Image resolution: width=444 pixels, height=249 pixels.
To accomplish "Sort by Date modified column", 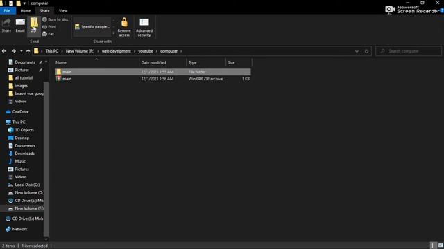I will tap(163, 62).
